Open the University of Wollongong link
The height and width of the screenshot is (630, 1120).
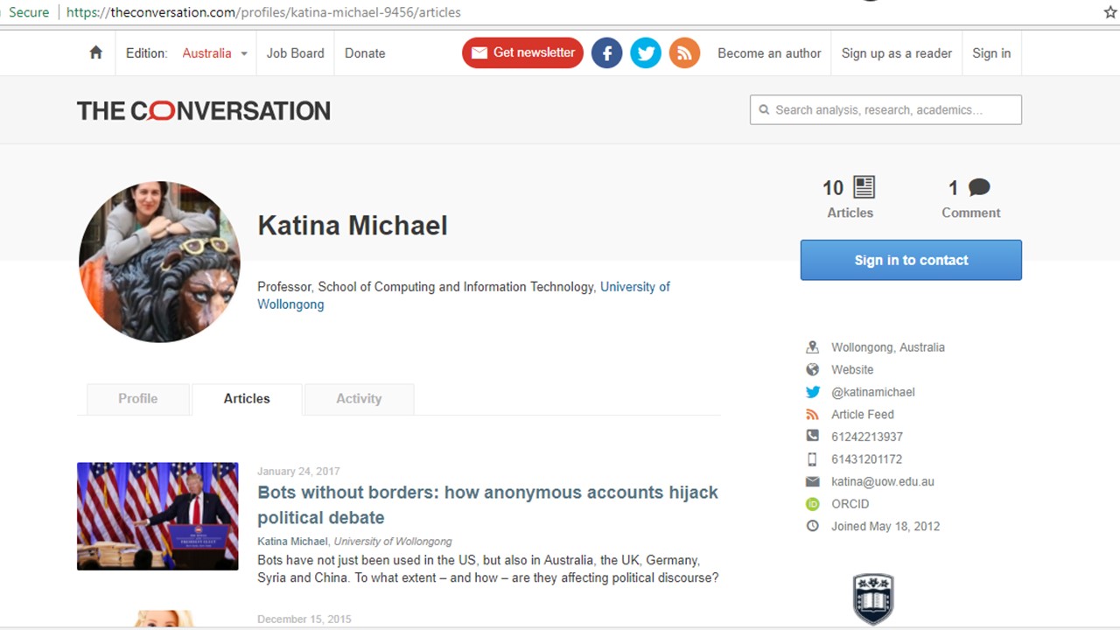[x=464, y=296]
